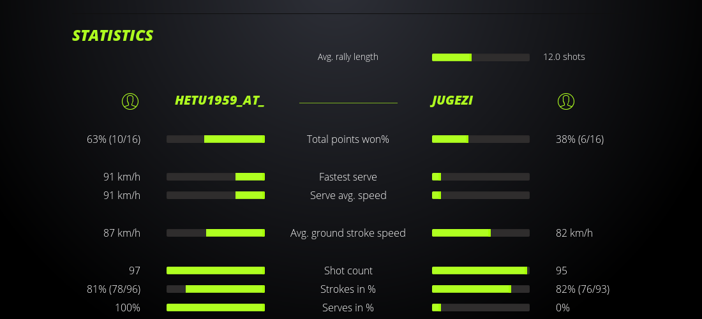Click the Avg. ground stroke speed label
This screenshot has height=319, width=702.
pyautogui.click(x=348, y=233)
